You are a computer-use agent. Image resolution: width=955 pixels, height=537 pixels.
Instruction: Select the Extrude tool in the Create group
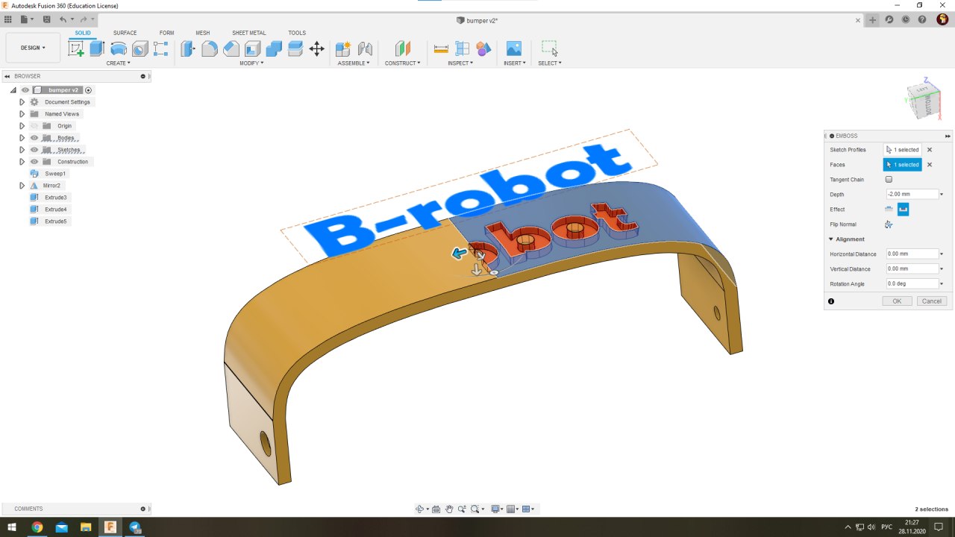(97, 49)
